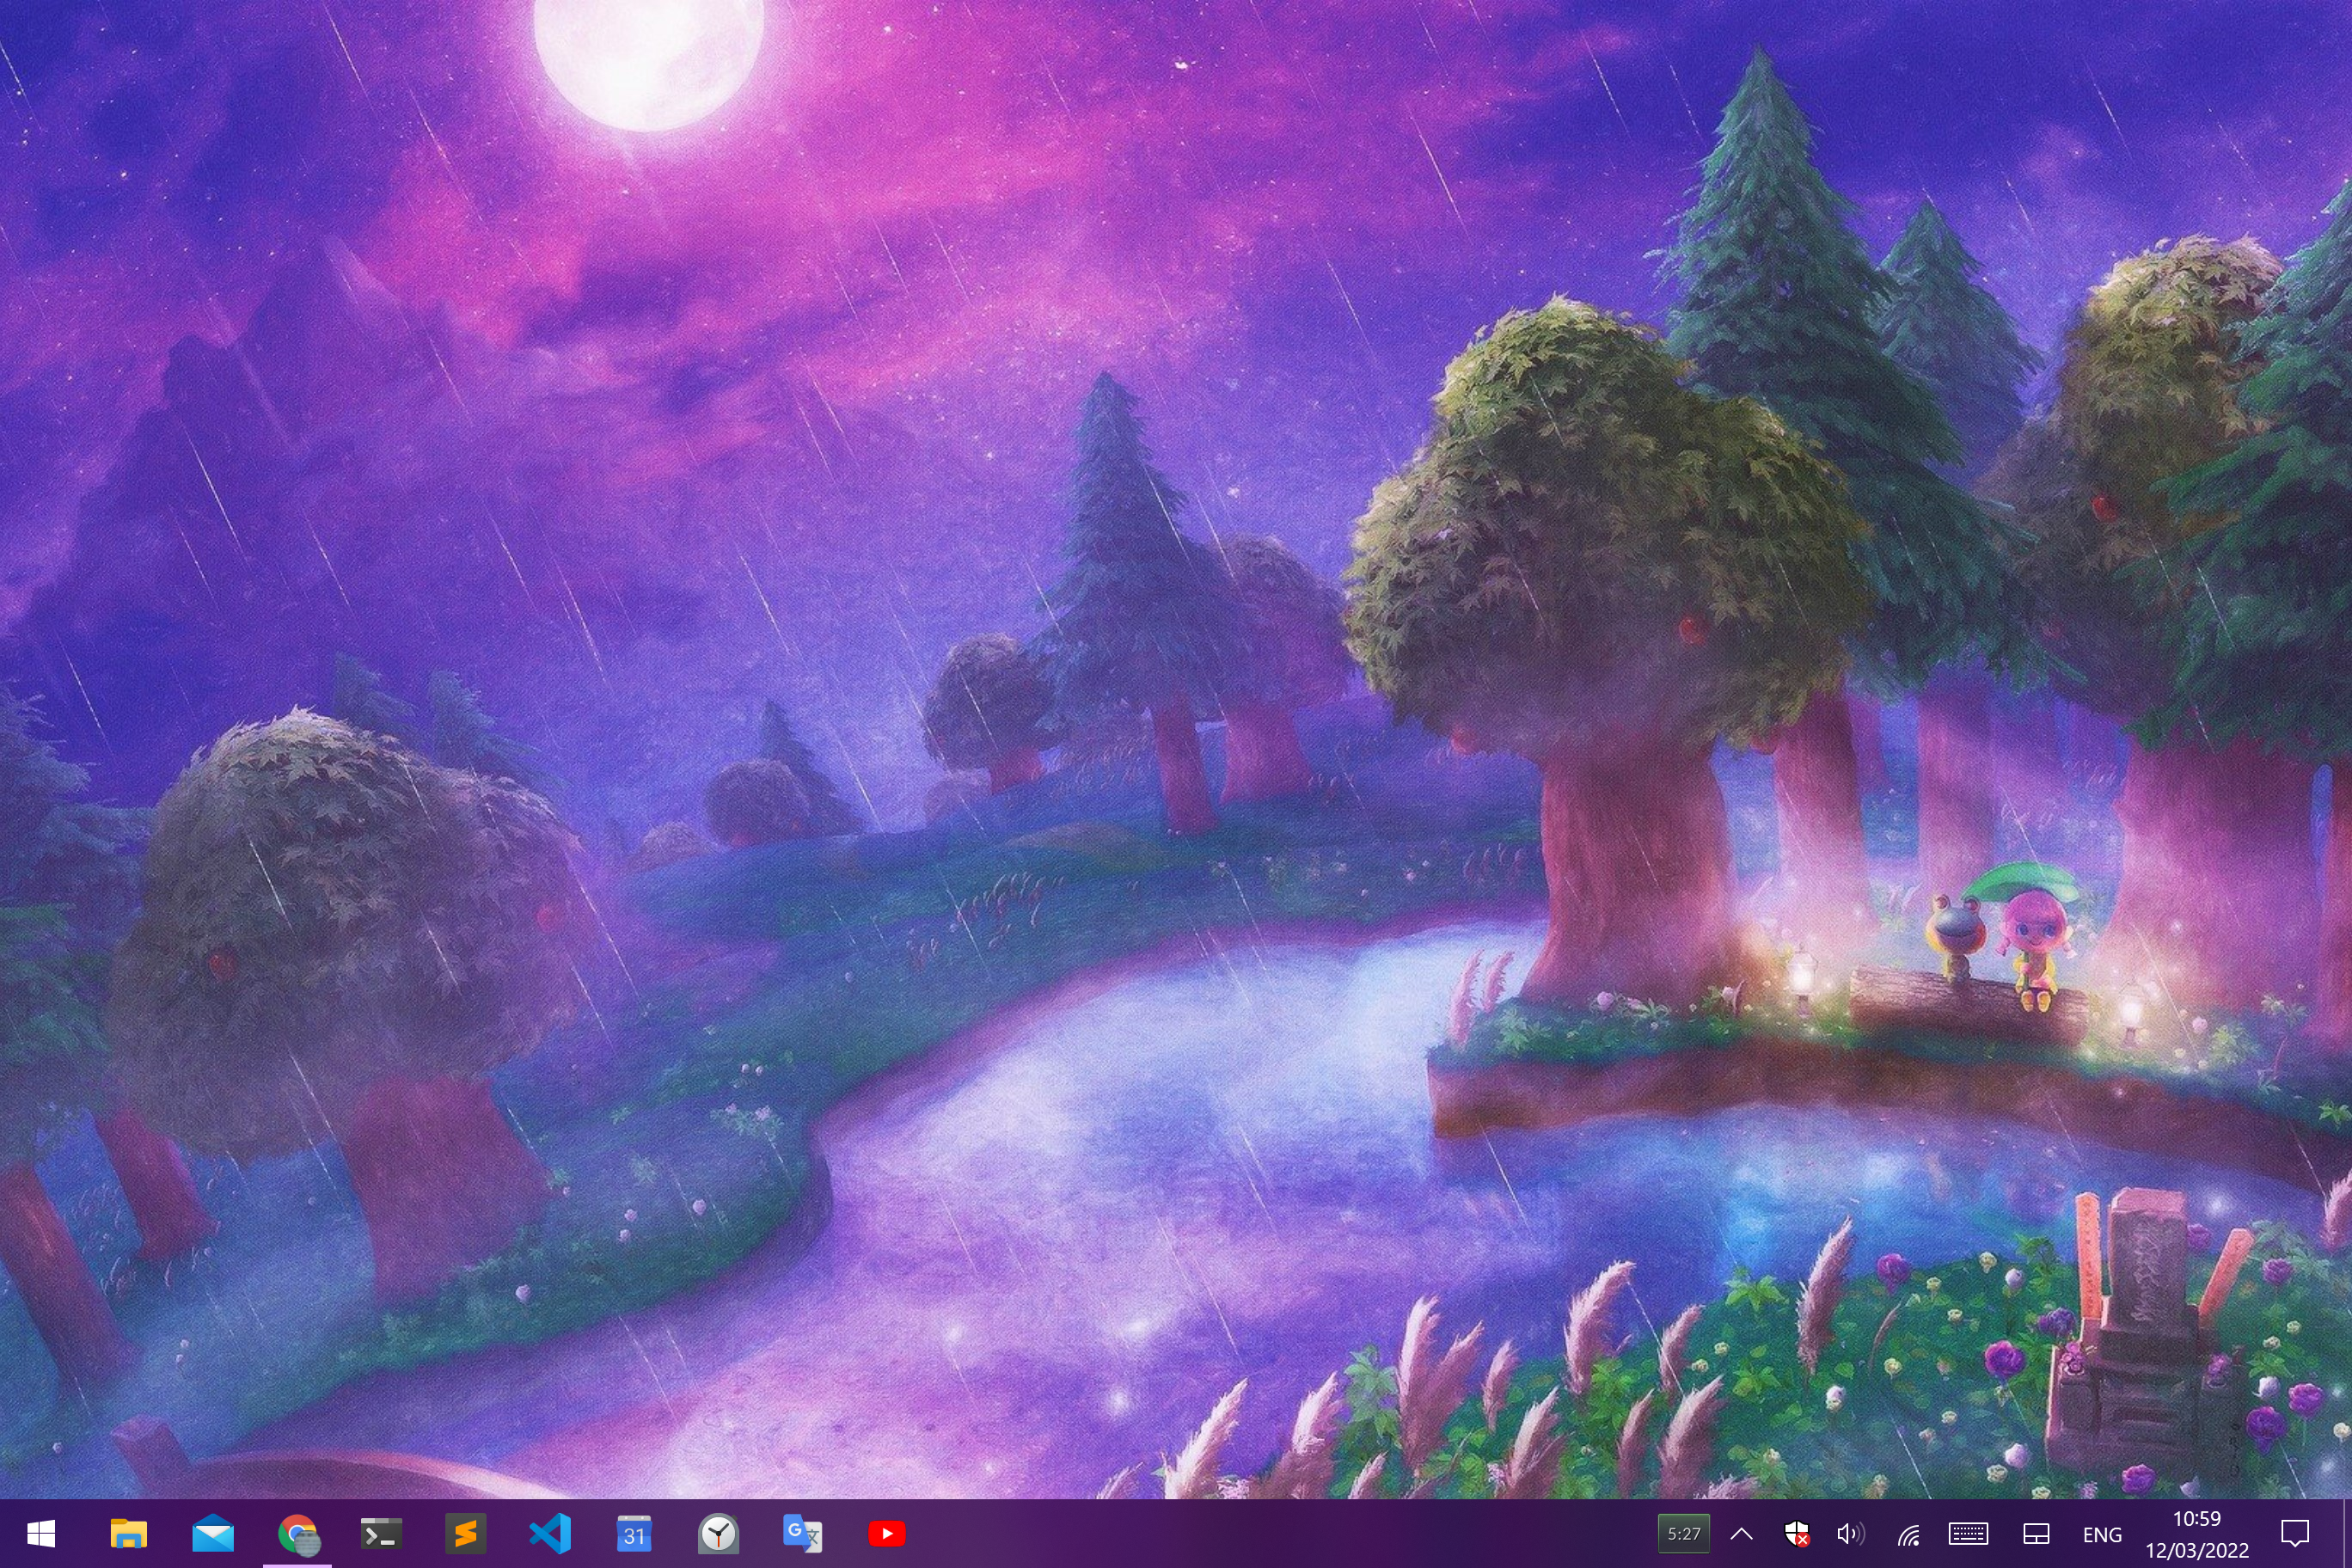Launch the Mail app
The image size is (2352, 1568).
(213, 1533)
